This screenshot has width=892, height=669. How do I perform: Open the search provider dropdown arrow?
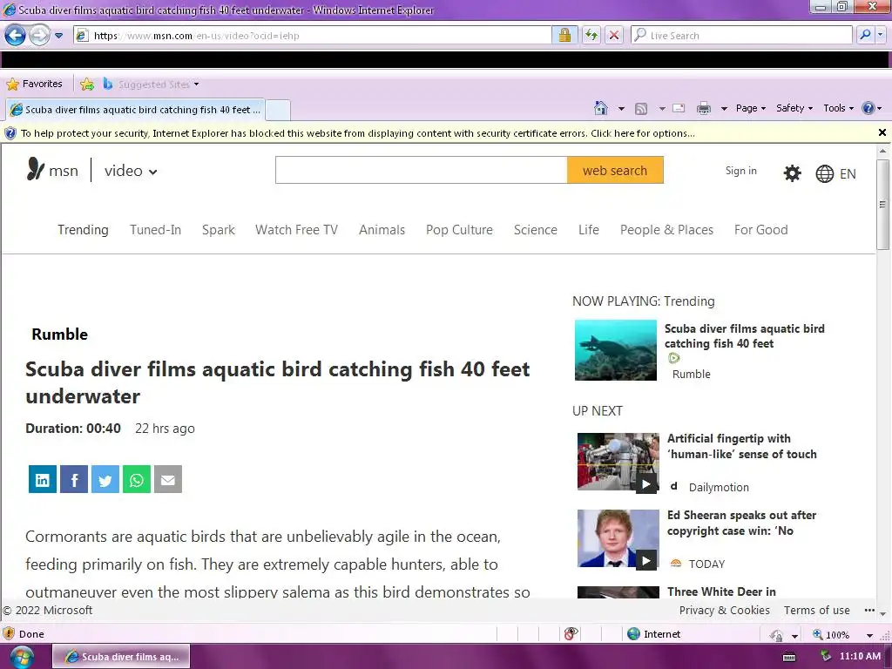(x=881, y=35)
